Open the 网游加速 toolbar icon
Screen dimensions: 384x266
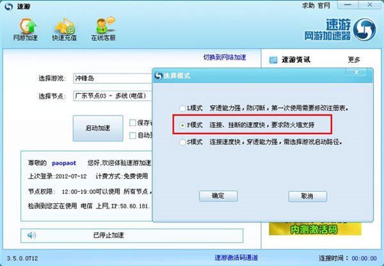(26, 29)
